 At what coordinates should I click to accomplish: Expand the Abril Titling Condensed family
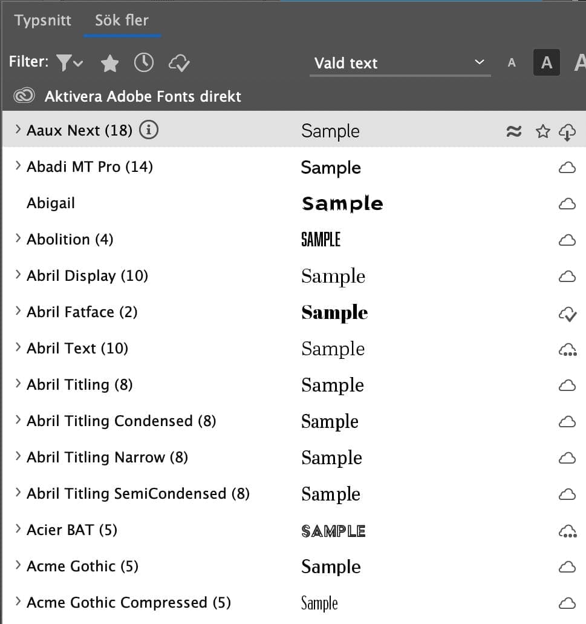click(x=18, y=419)
